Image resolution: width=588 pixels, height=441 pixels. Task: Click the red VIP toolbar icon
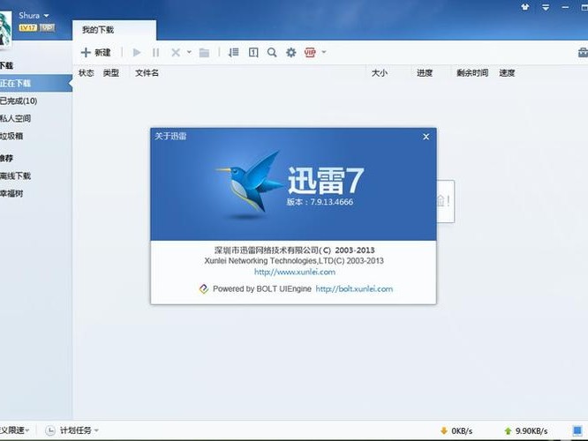[310, 52]
